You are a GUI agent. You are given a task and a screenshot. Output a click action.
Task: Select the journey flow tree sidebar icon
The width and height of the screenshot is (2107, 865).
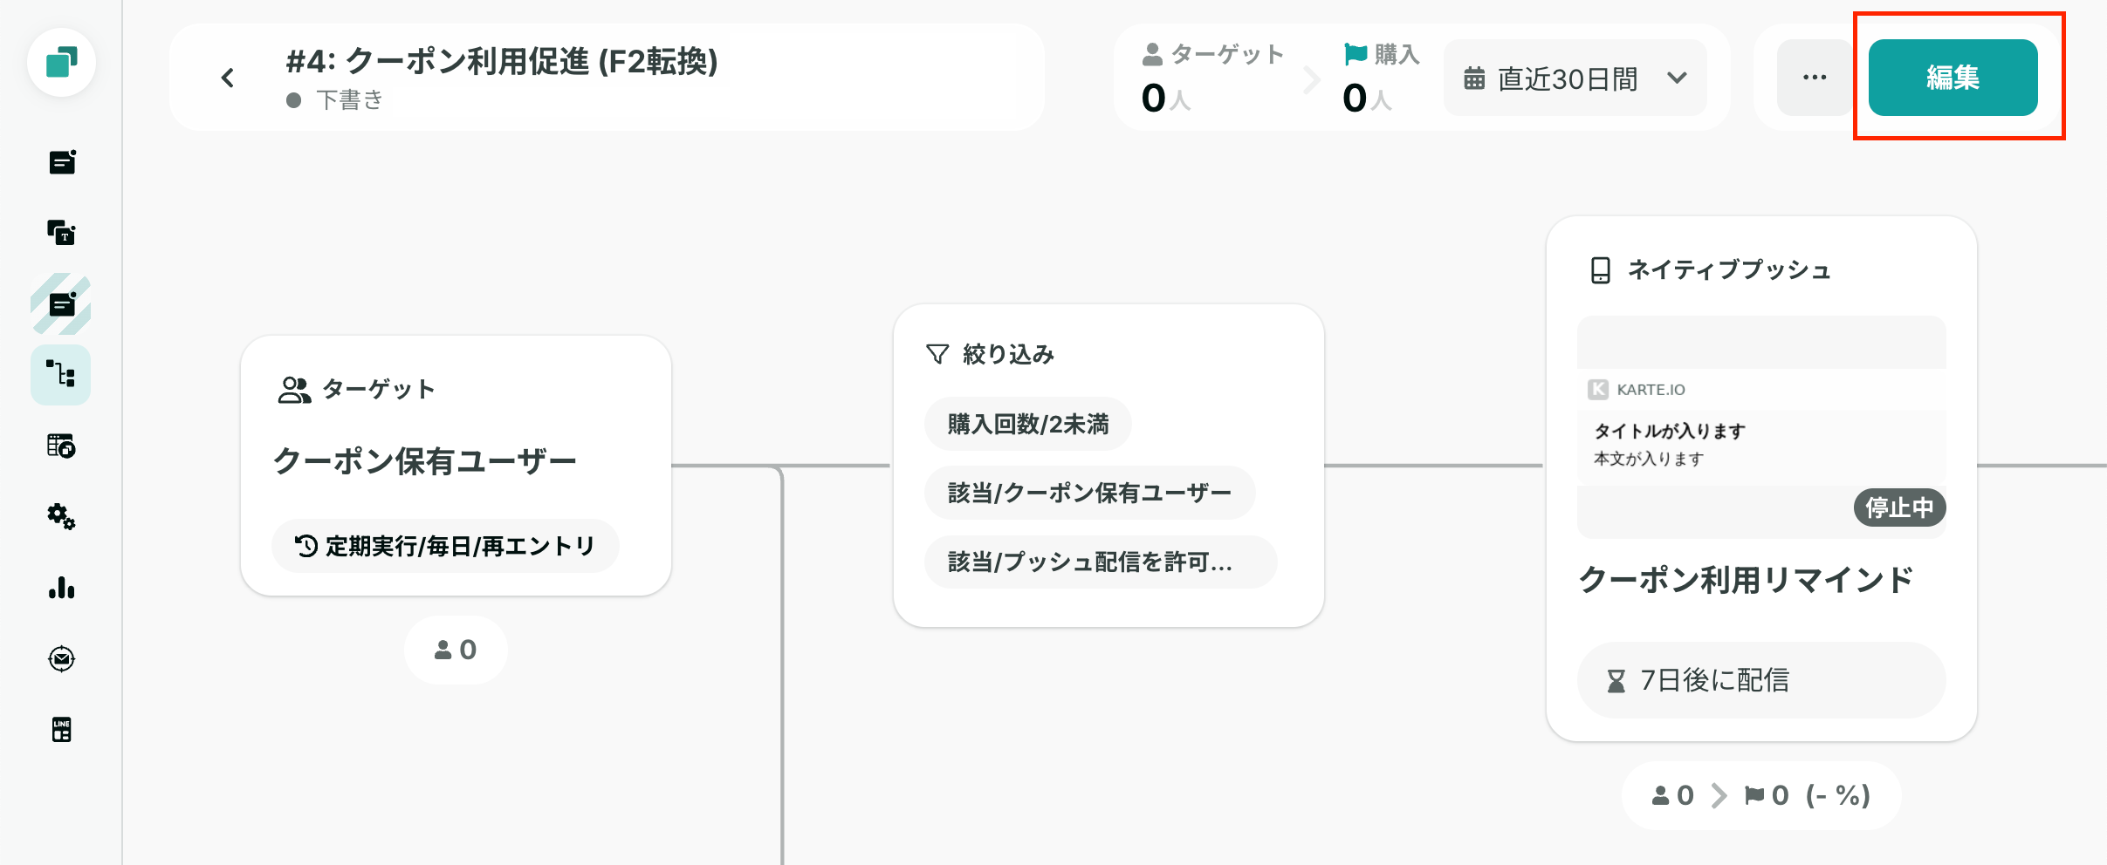pos(61,375)
